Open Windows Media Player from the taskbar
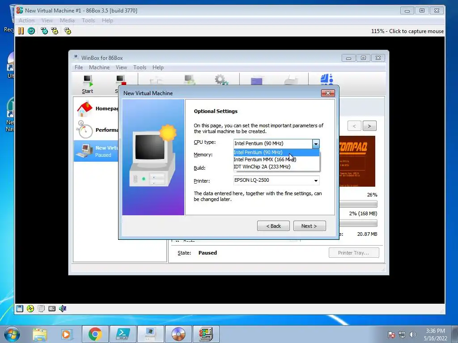Viewport: 458px width, 343px height. 66,334
